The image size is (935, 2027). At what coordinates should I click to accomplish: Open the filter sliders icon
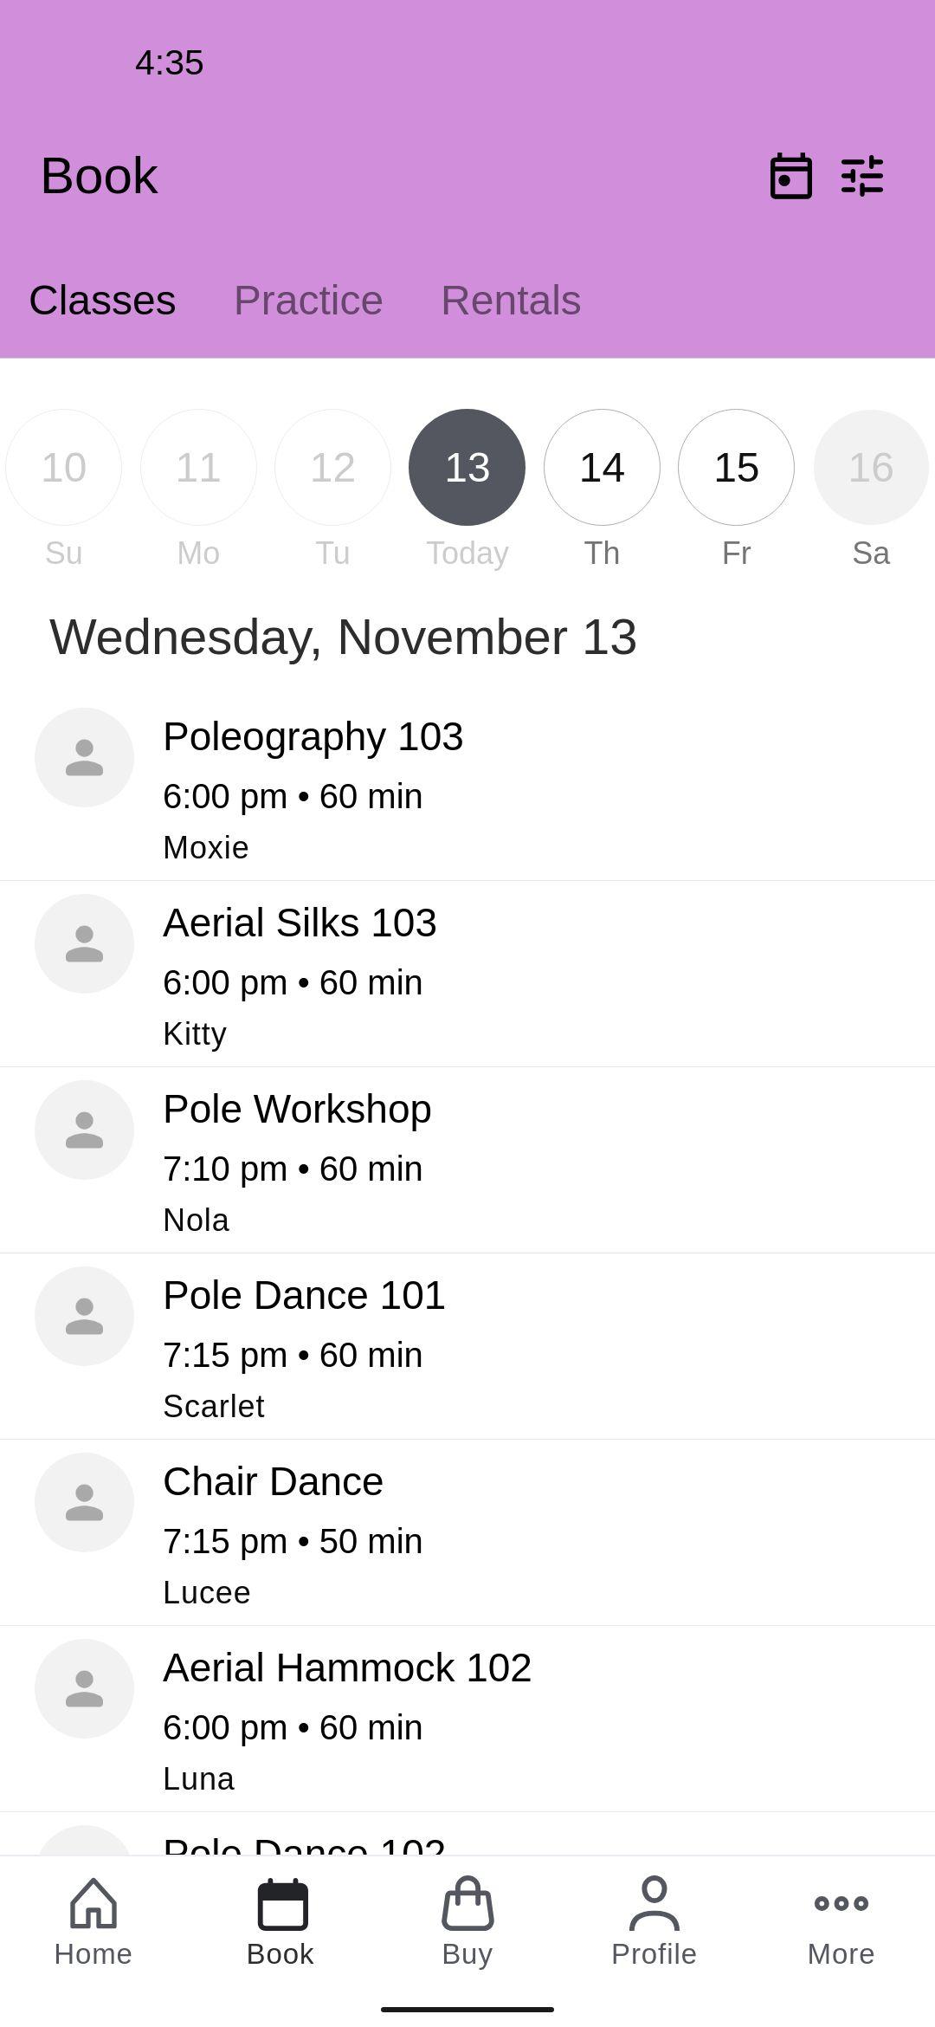click(862, 176)
